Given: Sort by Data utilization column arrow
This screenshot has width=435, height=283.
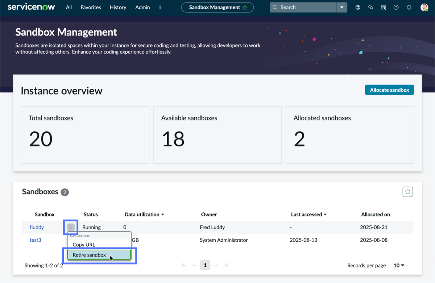Looking at the screenshot, I should [x=162, y=215].
